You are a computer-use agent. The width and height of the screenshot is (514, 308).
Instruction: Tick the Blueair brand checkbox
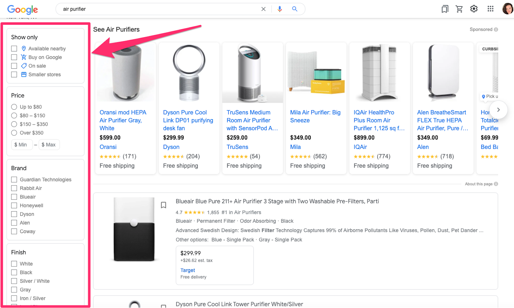coord(14,197)
